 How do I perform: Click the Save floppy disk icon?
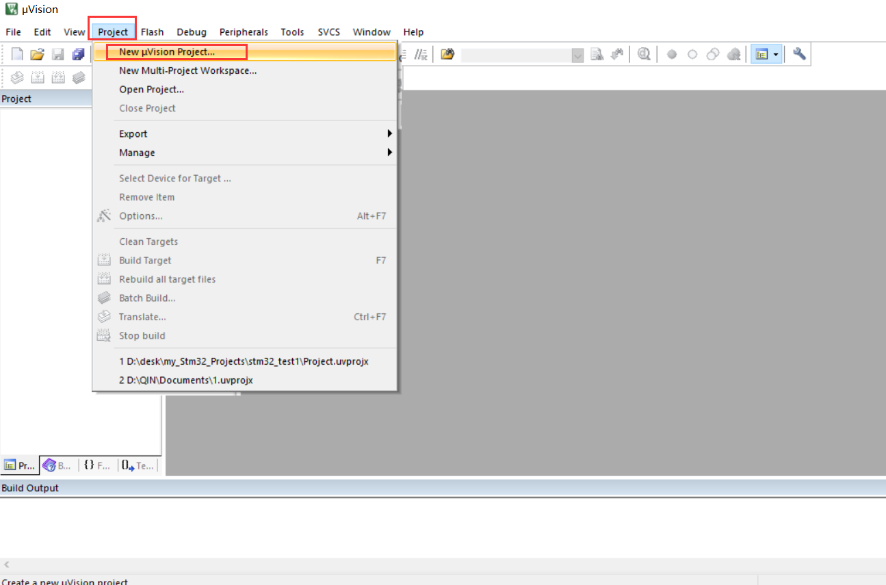(x=58, y=54)
